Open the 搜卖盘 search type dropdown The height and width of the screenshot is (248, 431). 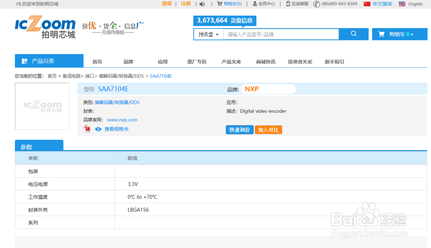(209, 35)
